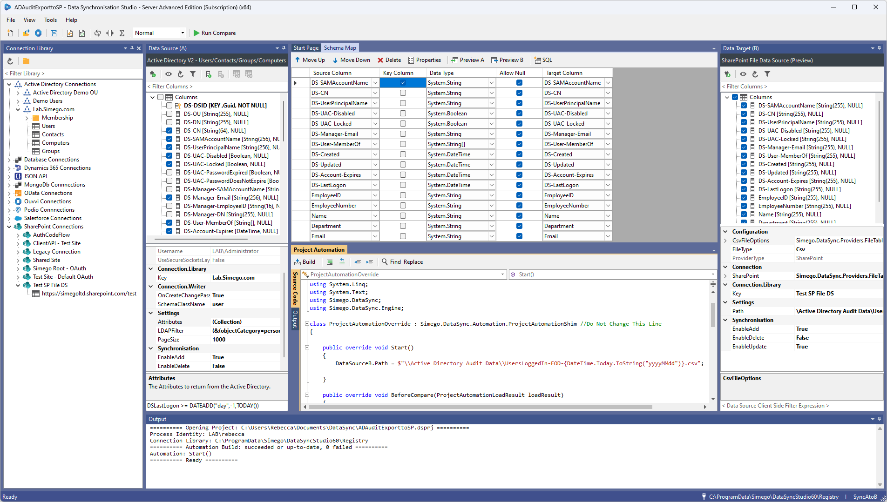Pin the Data Target (B) panel

point(879,48)
